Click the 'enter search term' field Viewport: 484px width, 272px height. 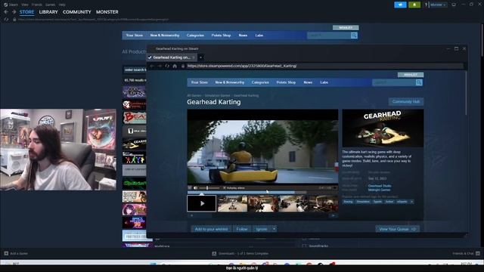(135, 70)
